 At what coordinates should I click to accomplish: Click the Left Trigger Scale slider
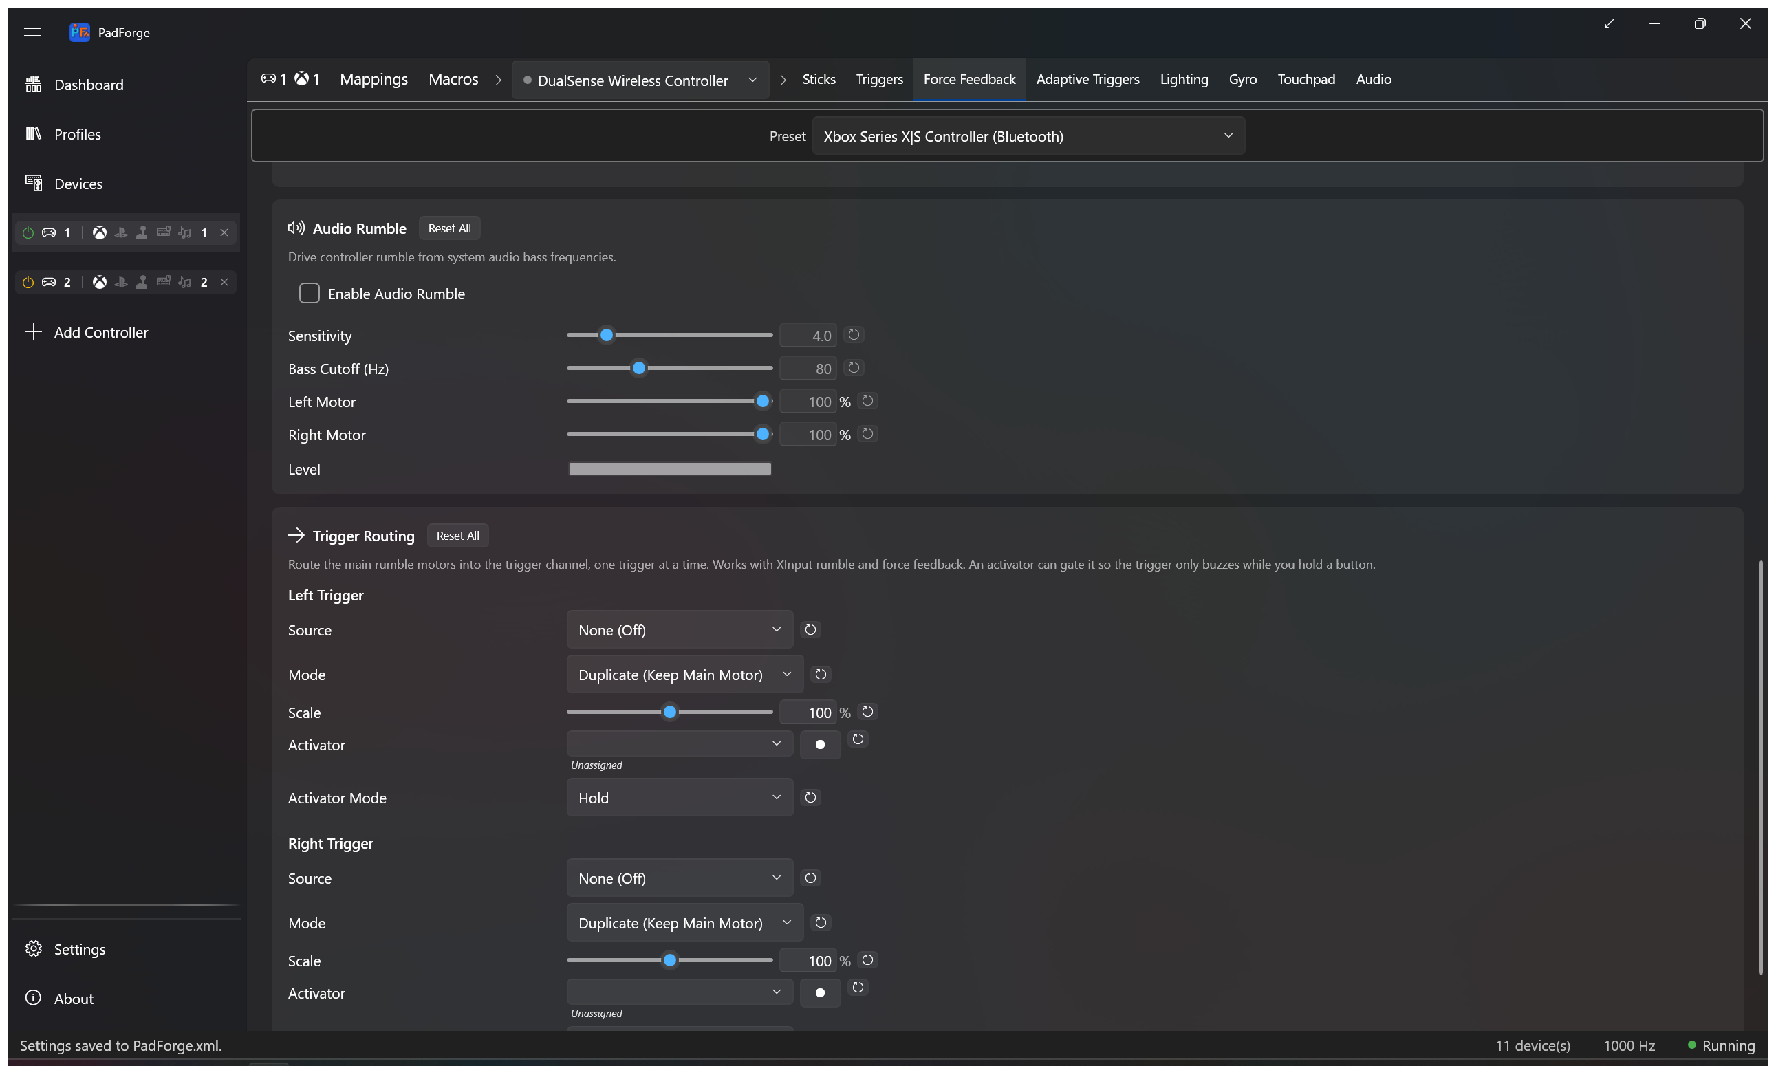(x=669, y=712)
